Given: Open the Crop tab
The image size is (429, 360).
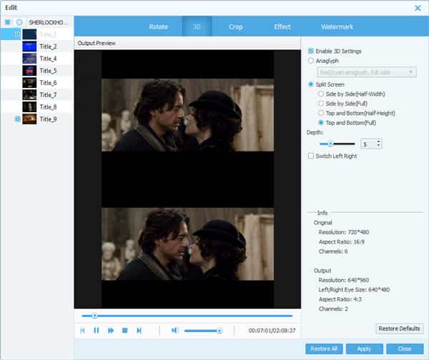Looking at the screenshot, I should point(235,27).
